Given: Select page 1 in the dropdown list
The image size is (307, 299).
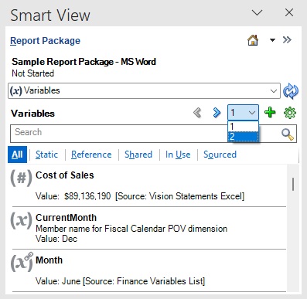Looking at the screenshot, I should point(243,127).
